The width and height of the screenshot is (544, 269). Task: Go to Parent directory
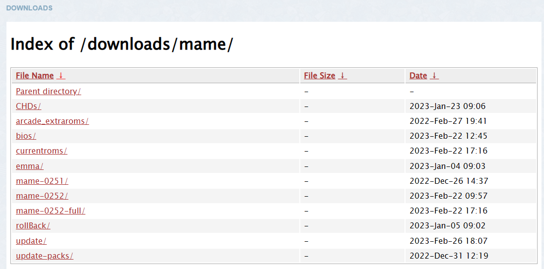click(48, 91)
